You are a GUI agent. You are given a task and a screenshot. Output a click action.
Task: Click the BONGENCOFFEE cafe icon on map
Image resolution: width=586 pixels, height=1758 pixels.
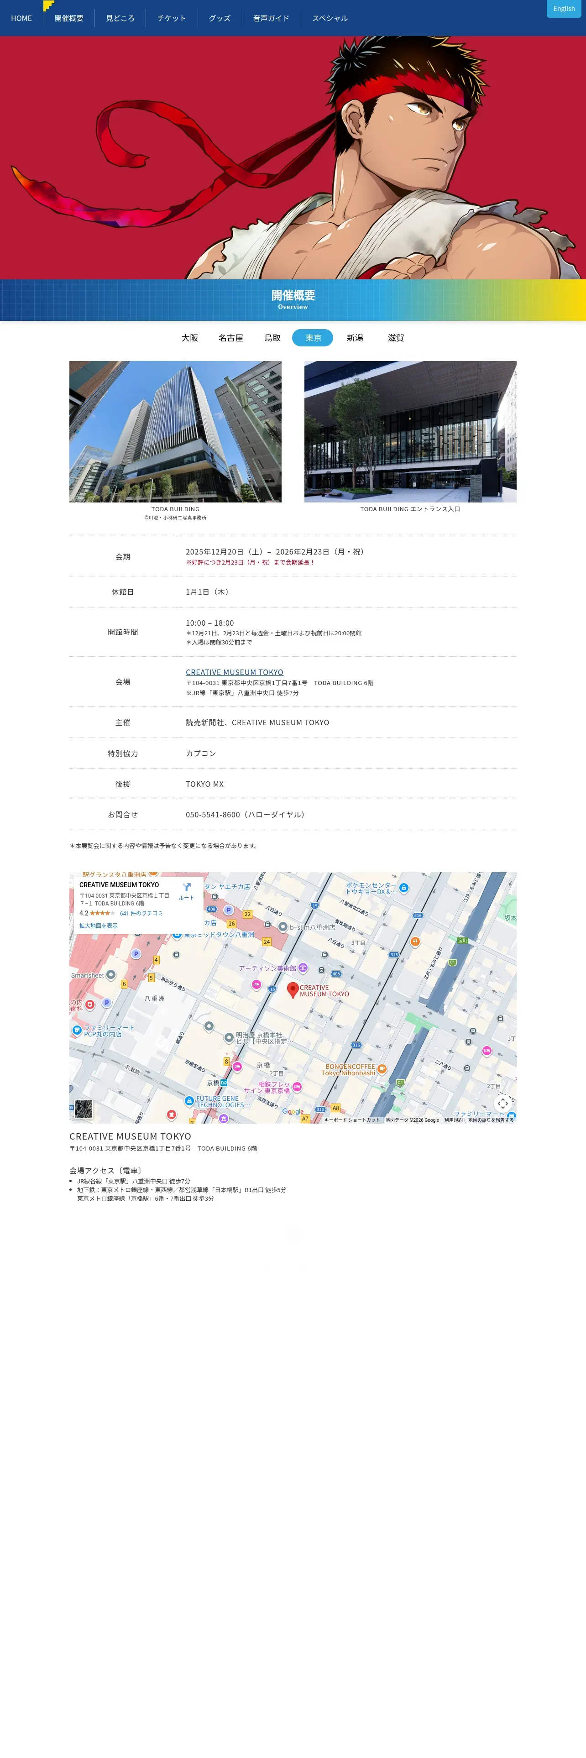[x=382, y=1069]
